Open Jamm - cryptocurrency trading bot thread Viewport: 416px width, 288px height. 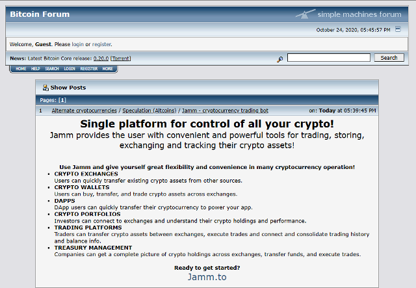[225, 111]
